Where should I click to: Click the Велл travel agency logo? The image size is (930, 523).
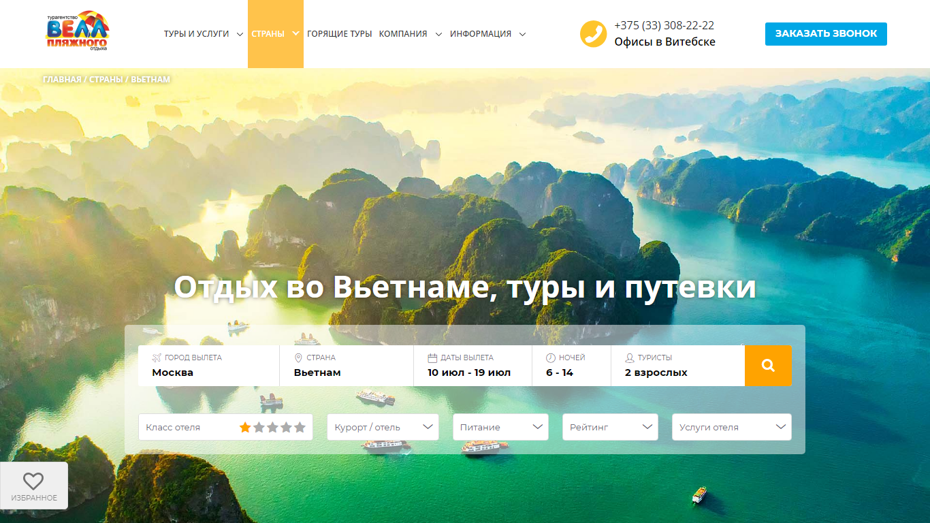coord(77,31)
